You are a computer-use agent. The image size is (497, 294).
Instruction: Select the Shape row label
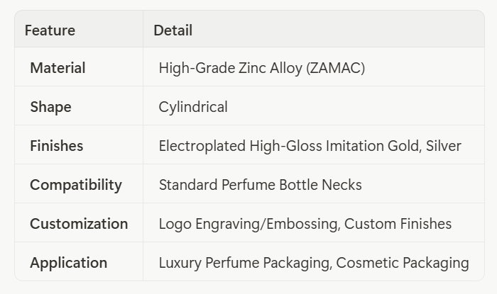pos(50,107)
